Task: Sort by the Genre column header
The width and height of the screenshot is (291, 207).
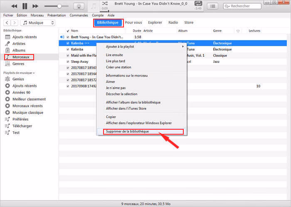Action: [x=217, y=31]
